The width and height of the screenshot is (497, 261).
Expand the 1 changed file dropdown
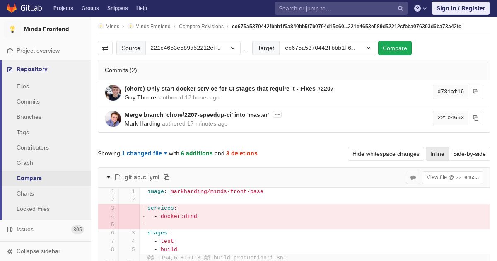(145, 153)
